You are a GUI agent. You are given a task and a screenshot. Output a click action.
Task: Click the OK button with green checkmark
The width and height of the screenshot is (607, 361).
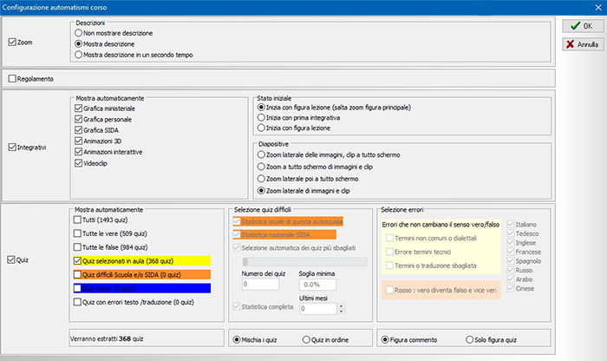581,26
